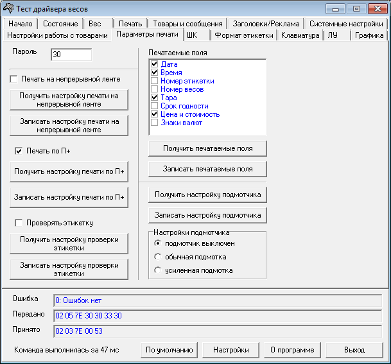Tick the Знаки валют checkbox

[154, 123]
